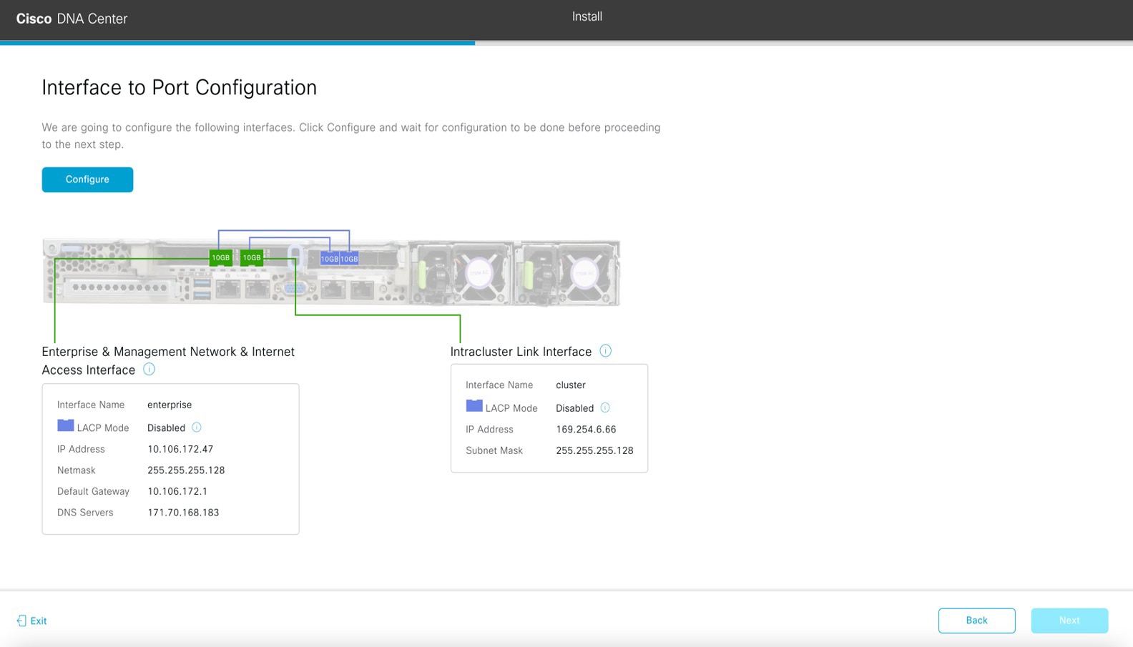This screenshot has width=1133, height=647.
Task: Click the blue LACP icon in enterprise card
Action: point(66,425)
